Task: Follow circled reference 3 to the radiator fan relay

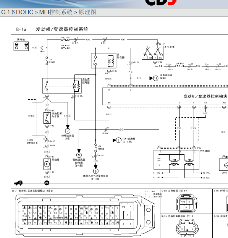Action: [79, 155]
